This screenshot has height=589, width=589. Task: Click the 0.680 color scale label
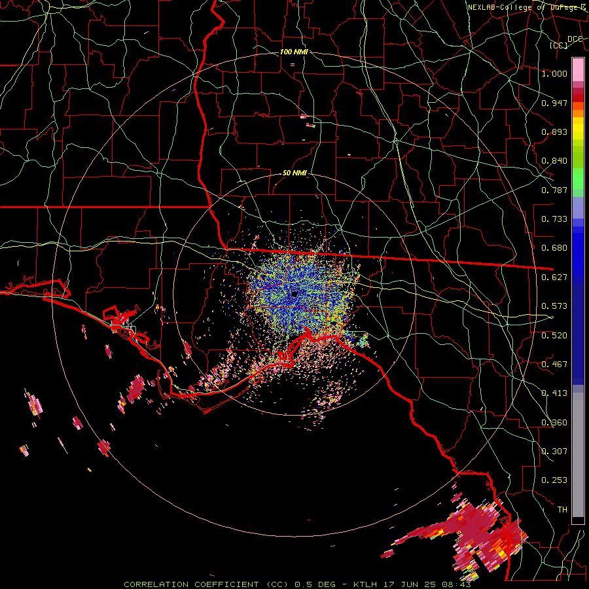554,248
